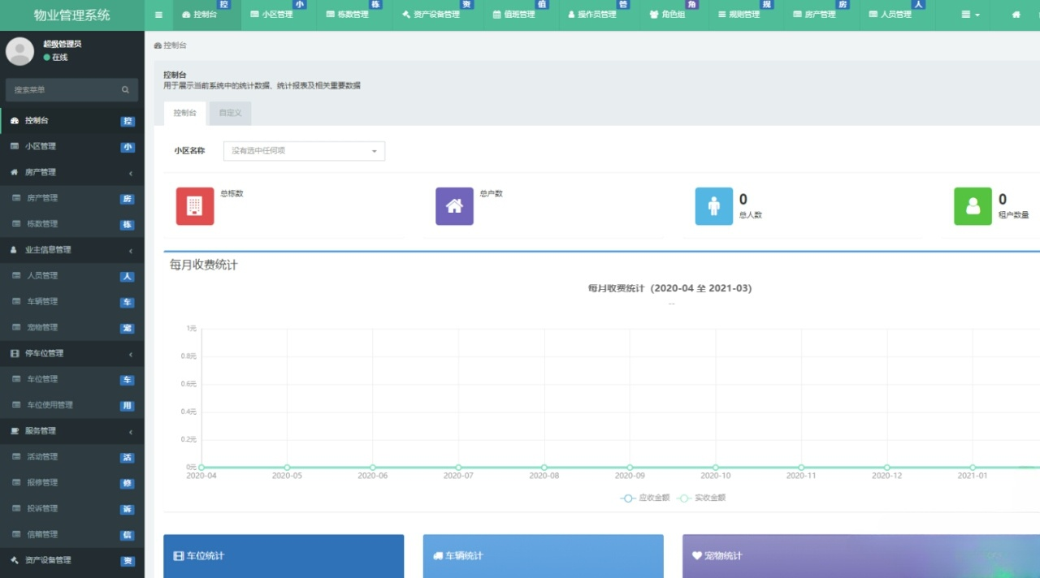Viewport: 1040px width, 578px height.
Task: Click the purple 总户数 house icon
Action: (x=454, y=206)
